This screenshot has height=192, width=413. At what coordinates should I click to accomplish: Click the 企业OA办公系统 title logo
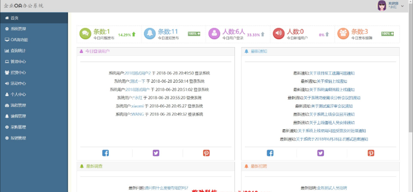[24, 6]
